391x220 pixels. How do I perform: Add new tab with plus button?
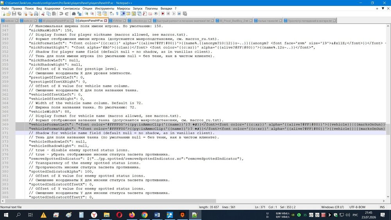tap(377, 9)
